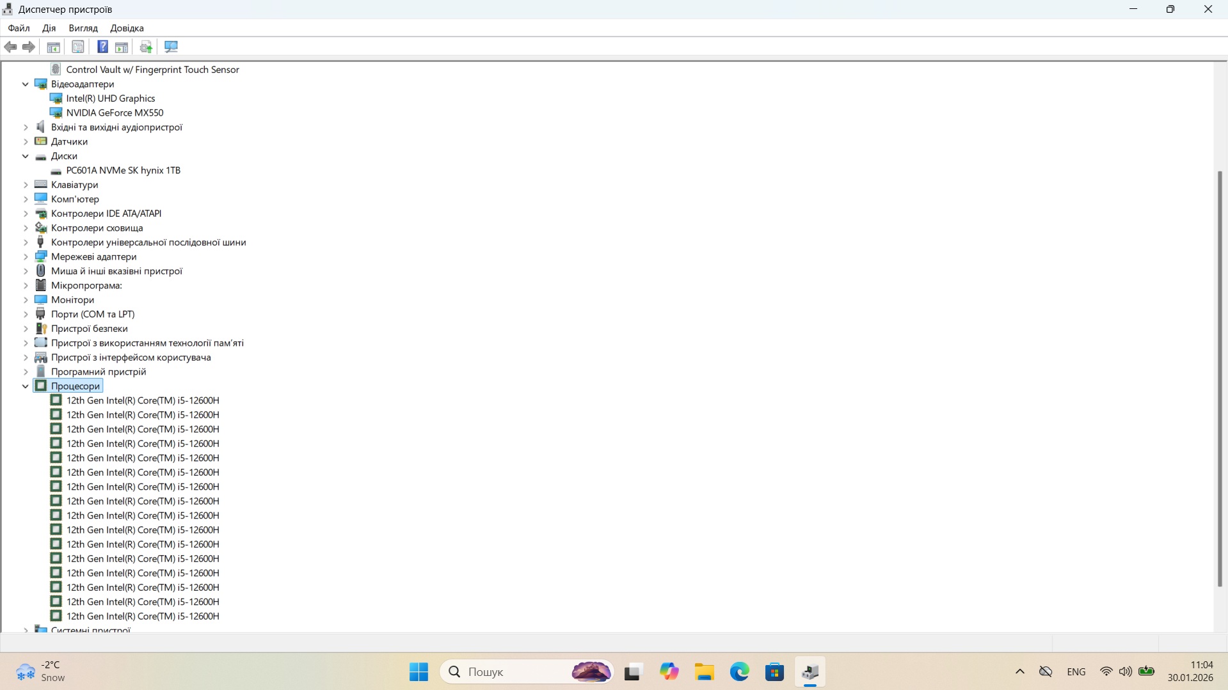Expand the Мережеві адаптери category
1228x690 pixels.
[x=26, y=256]
